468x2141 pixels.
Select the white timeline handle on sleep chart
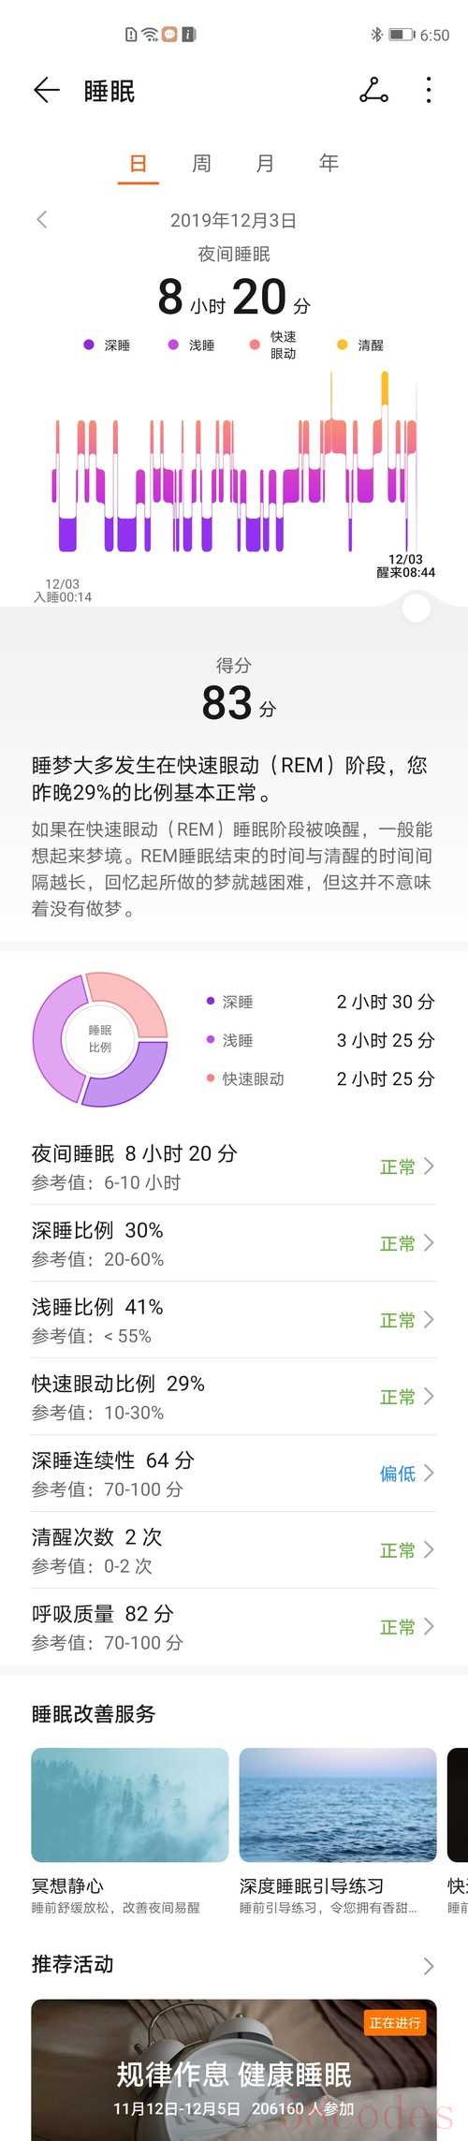416,608
